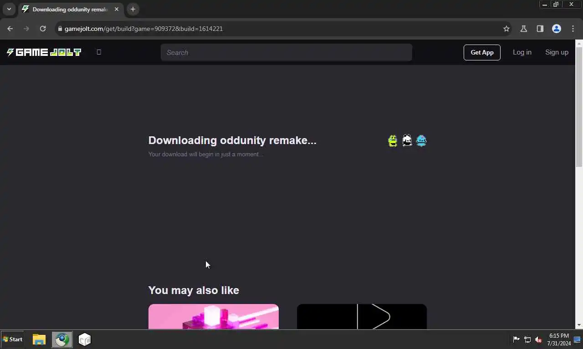The image size is (583, 349).
Task: Open the tab search dropdown arrow
Action: [x=9, y=9]
